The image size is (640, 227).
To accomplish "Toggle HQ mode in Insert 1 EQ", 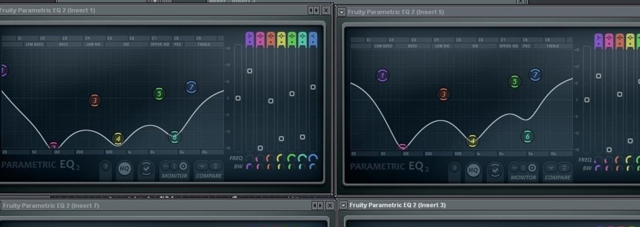I will (x=124, y=169).
